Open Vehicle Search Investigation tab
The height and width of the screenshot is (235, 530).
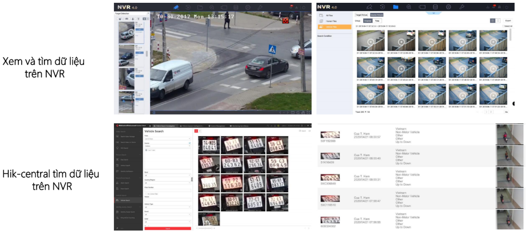tap(164, 126)
